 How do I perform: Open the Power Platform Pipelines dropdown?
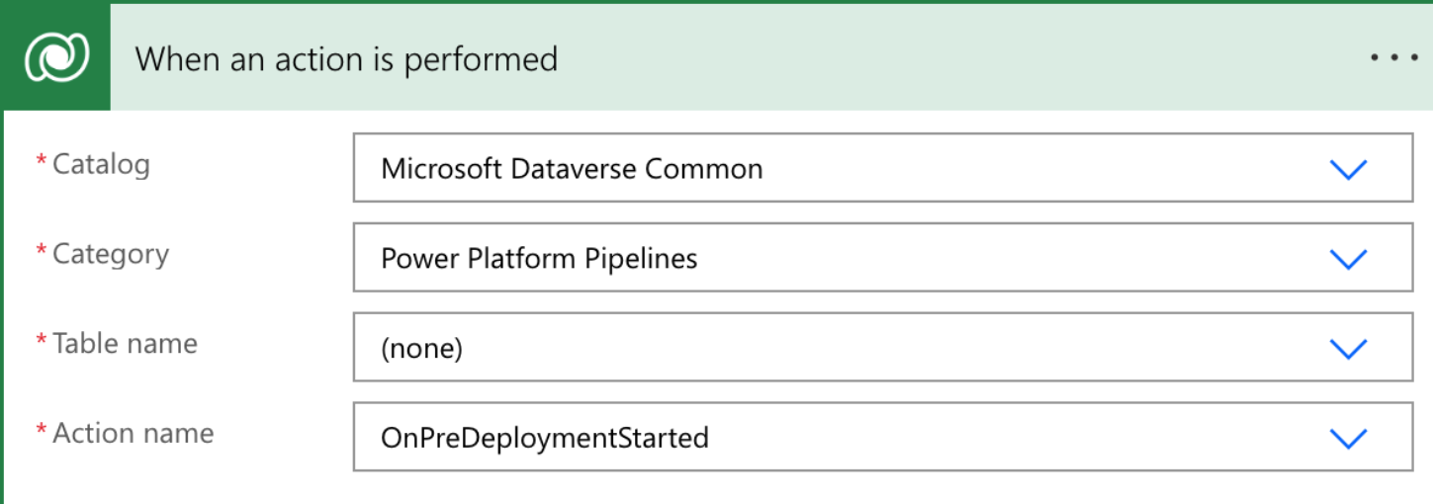point(883,258)
